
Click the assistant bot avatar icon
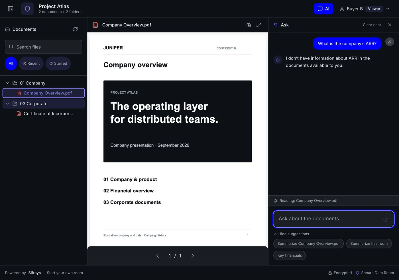278,60
